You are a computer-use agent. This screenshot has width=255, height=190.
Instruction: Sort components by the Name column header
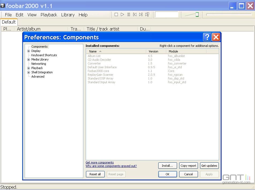tap(116, 51)
